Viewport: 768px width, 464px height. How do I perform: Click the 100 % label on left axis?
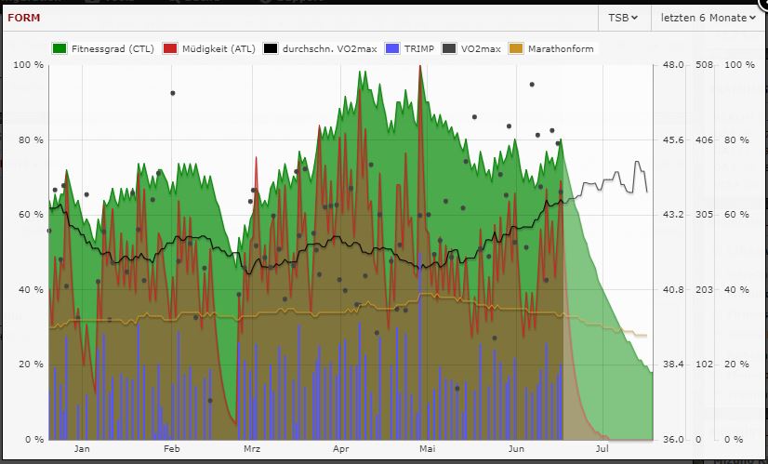26,64
